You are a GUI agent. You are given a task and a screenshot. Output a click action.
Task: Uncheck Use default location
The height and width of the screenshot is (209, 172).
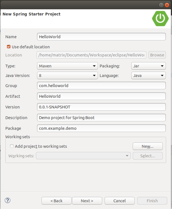tap(9, 47)
